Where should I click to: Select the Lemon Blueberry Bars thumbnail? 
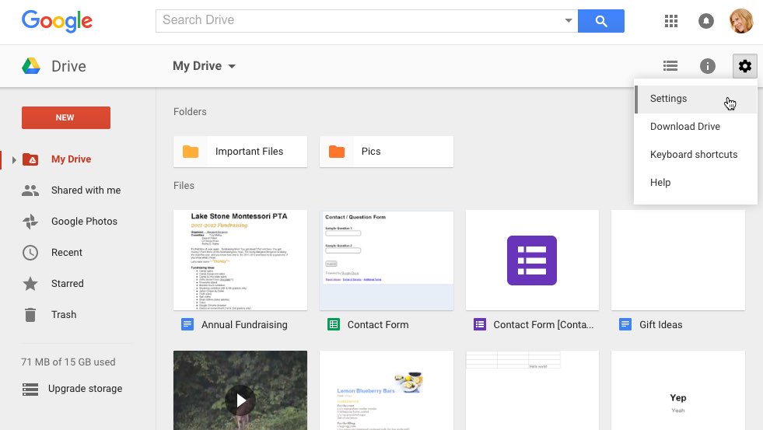pyautogui.click(x=387, y=390)
